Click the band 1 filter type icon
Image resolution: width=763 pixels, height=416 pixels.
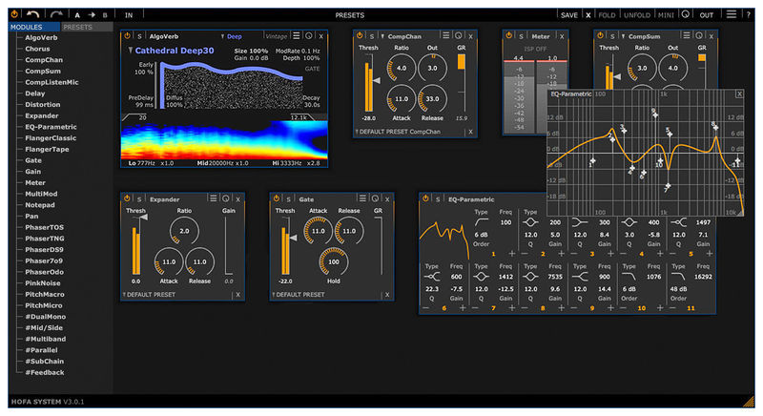pos(482,222)
